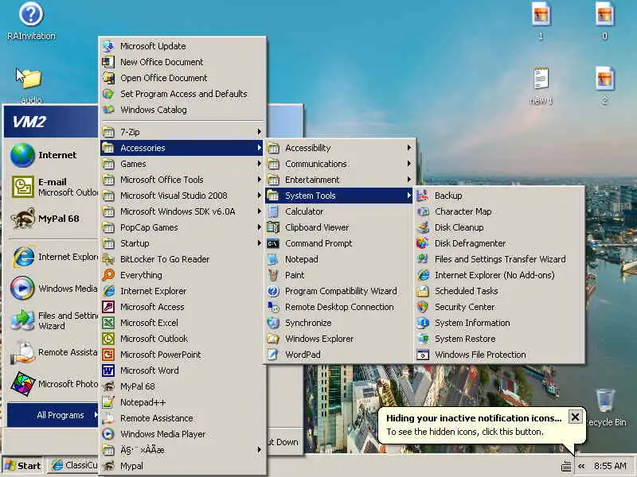
Task: Expand the 7-Zip submenu arrow
Action: pyautogui.click(x=259, y=132)
